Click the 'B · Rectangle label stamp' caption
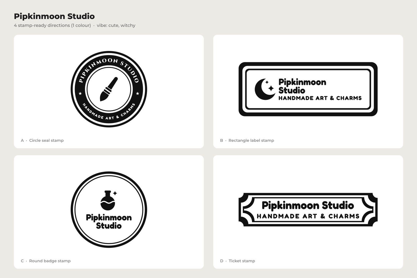 (x=247, y=140)
